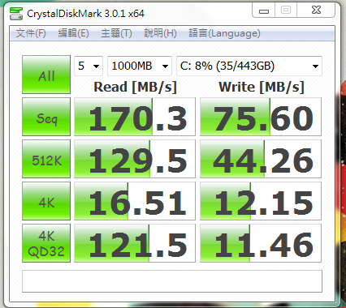
Task: Run all benchmarks with All button
Action: [46, 75]
